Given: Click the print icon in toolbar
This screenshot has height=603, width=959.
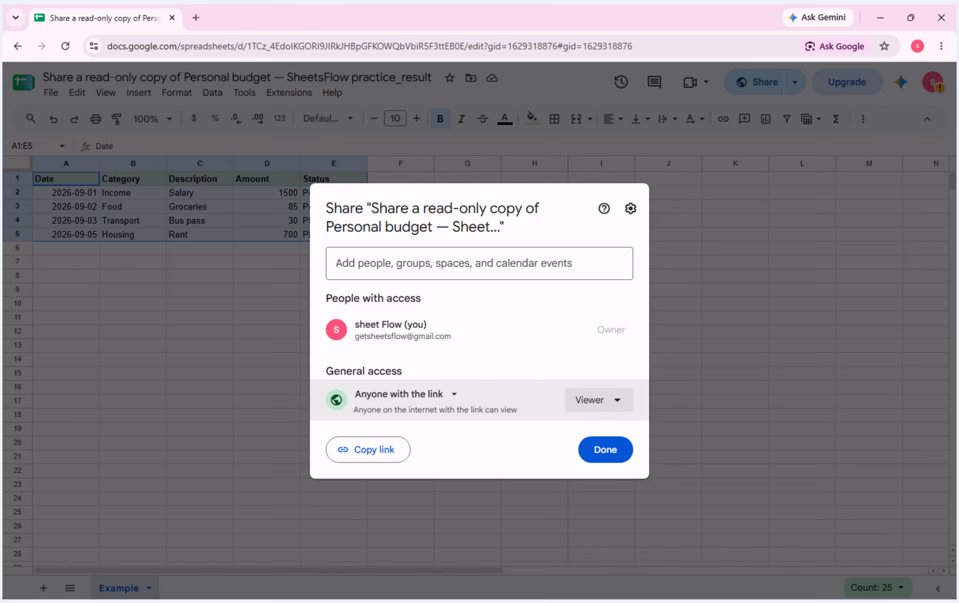Looking at the screenshot, I should 95,119.
